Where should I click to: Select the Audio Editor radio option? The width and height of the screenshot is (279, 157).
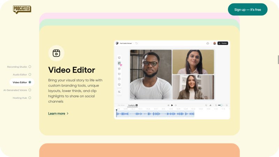(x=30, y=74)
